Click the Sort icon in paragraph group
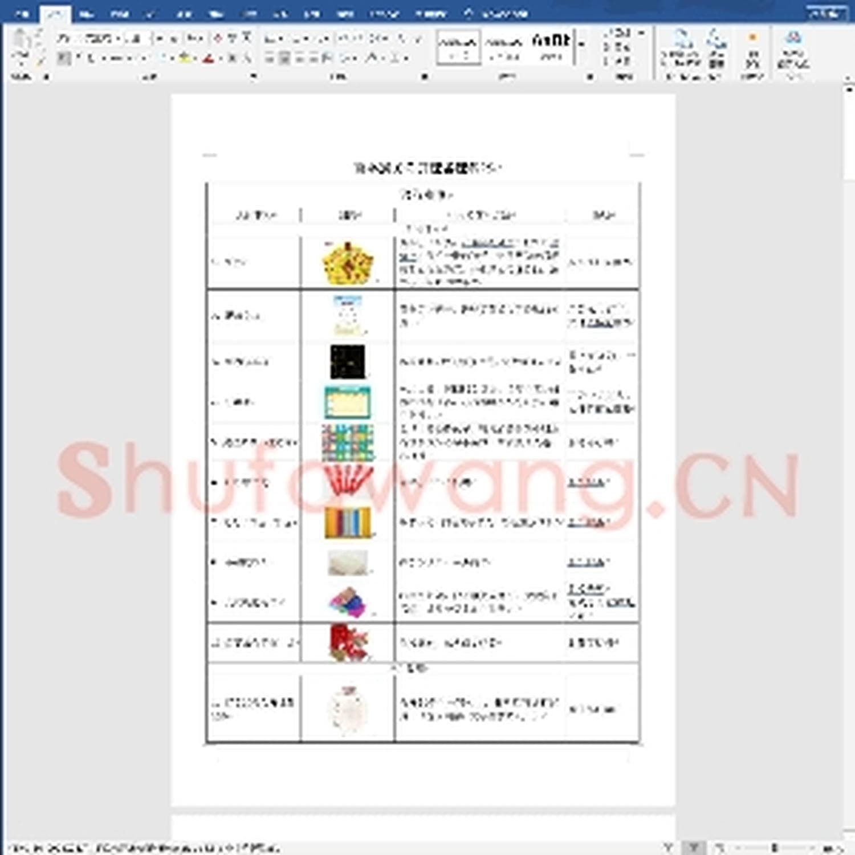This screenshot has width=855, height=855. tap(401, 39)
